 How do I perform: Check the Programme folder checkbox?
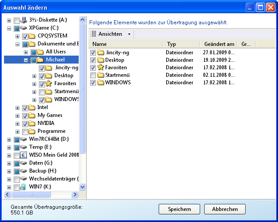25,132
